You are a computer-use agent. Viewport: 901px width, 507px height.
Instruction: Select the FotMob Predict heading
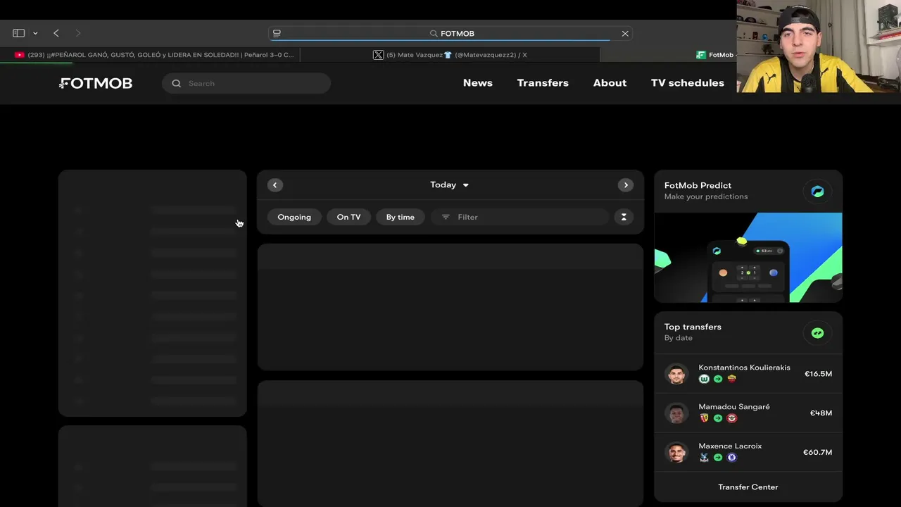[698, 185]
